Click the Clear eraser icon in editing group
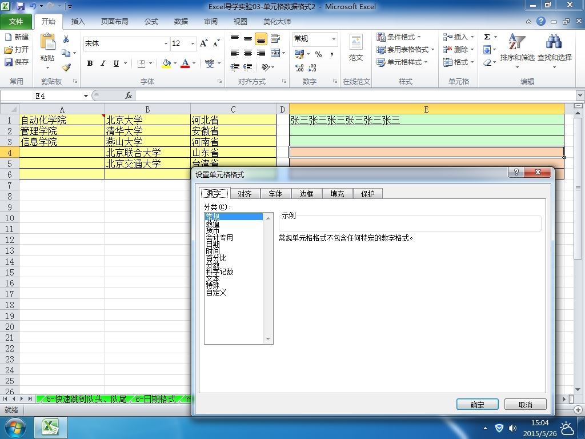Image resolution: width=585 pixels, height=439 pixels. pos(487,62)
